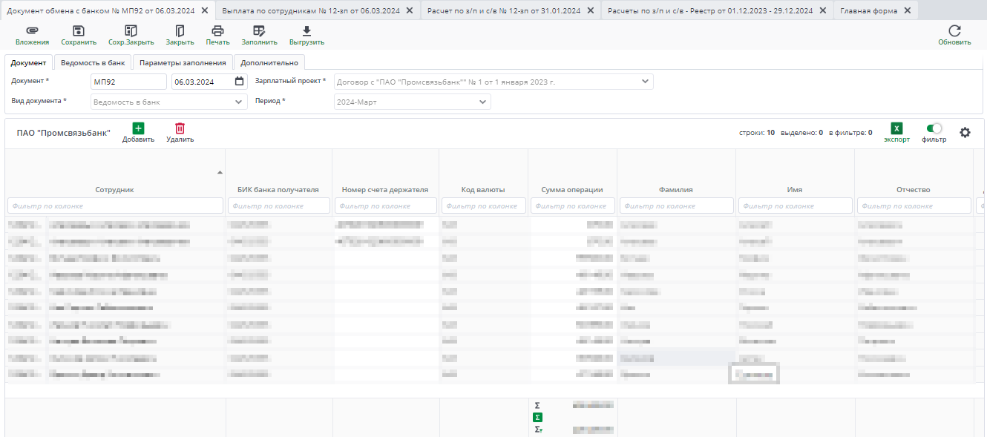Screen dimensions: 987x437
Task: Open the Период dropdown list
Action: [482, 102]
